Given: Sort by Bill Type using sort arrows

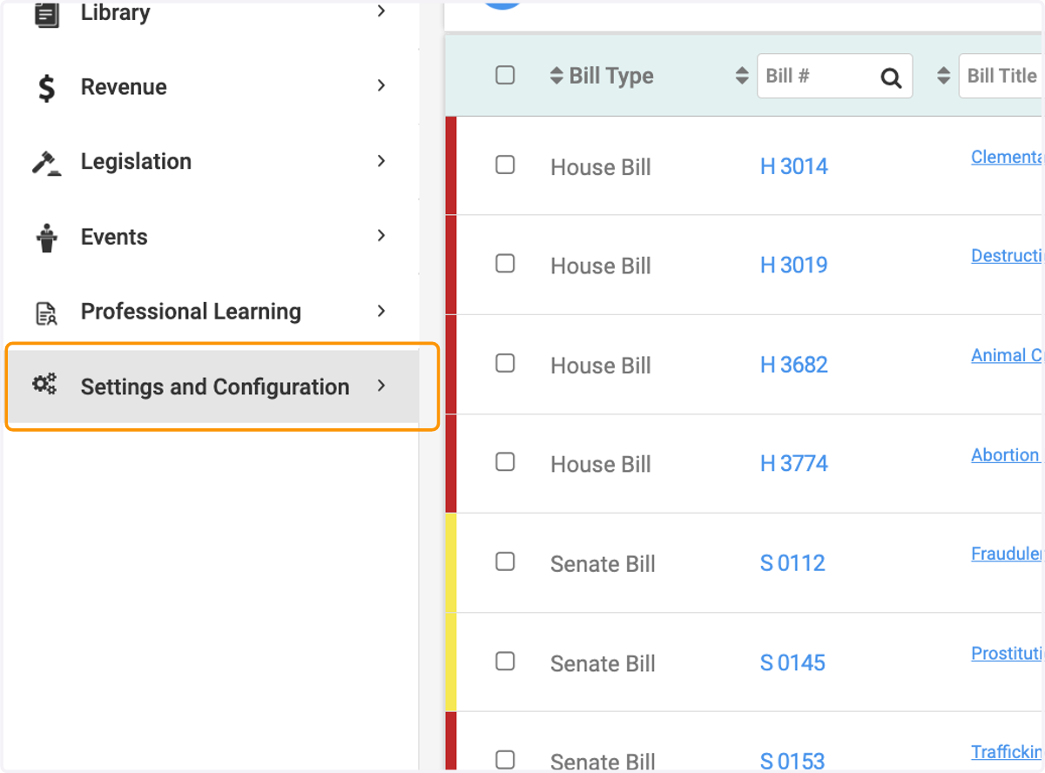Looking at the screenshot, I should 556,76.
